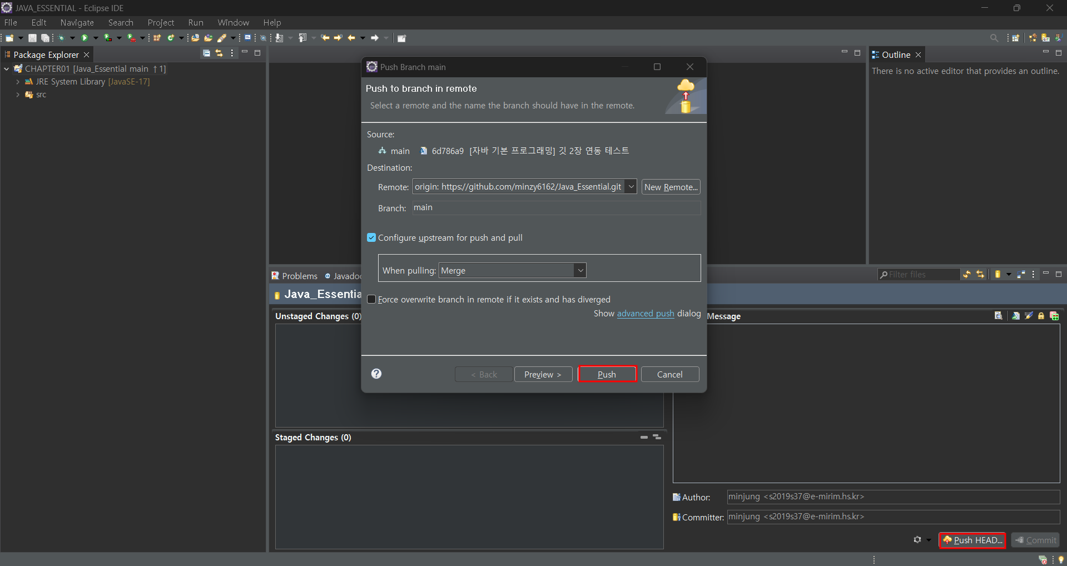The width and height of the screenshot is (1067, 566).
Task: Expand the src folder node
Action: tap(18, 95)
